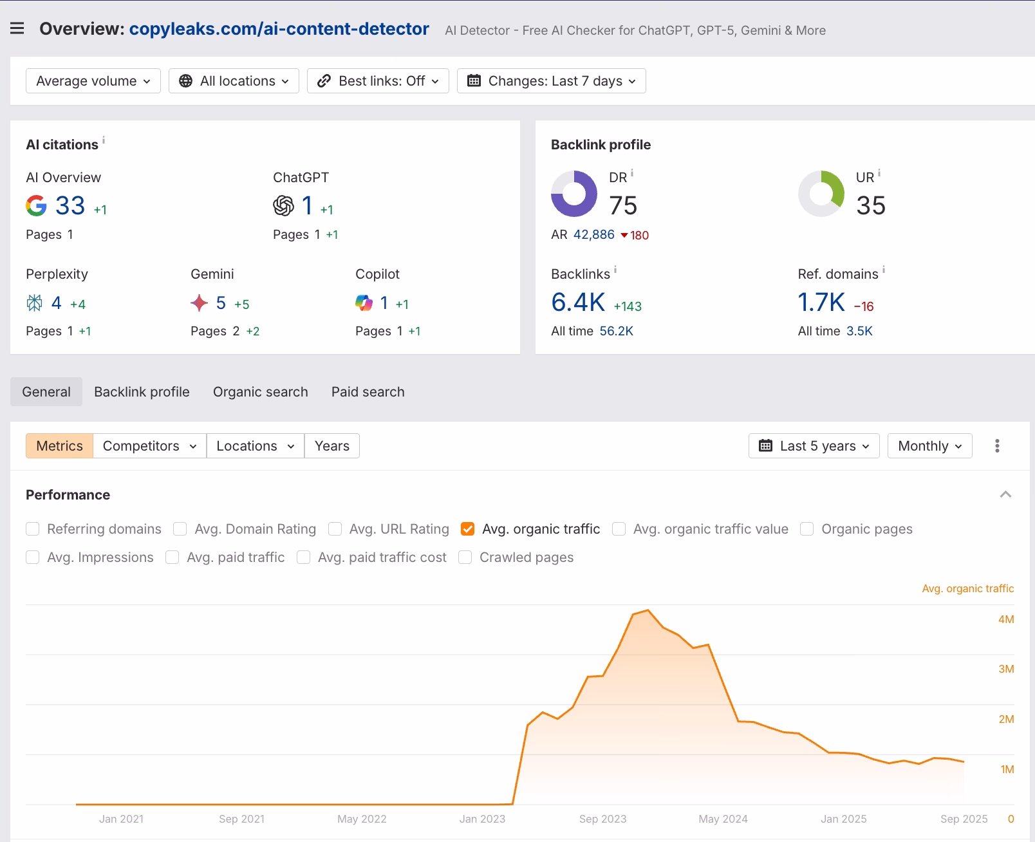Click the info icon next to AI citations
Viewport: 1035px width, 842px height.
[104, 140]
